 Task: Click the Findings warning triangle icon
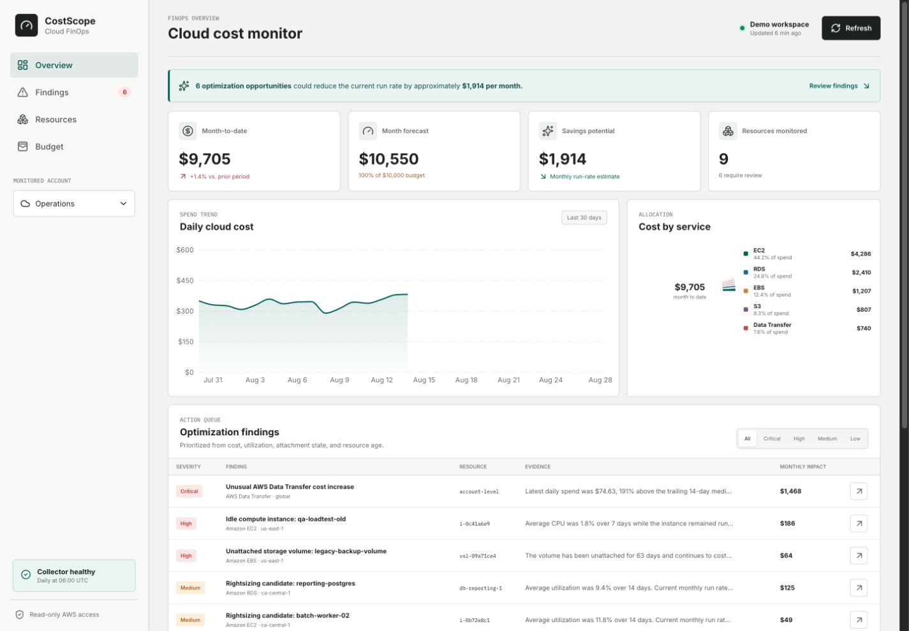point(23,92)
